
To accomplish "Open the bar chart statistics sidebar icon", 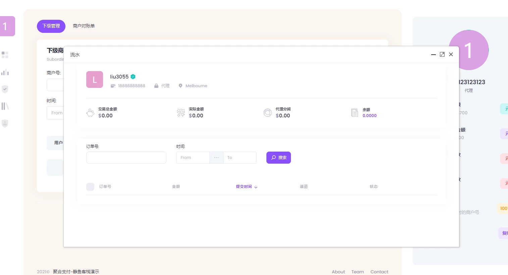I will coord(5,72).
